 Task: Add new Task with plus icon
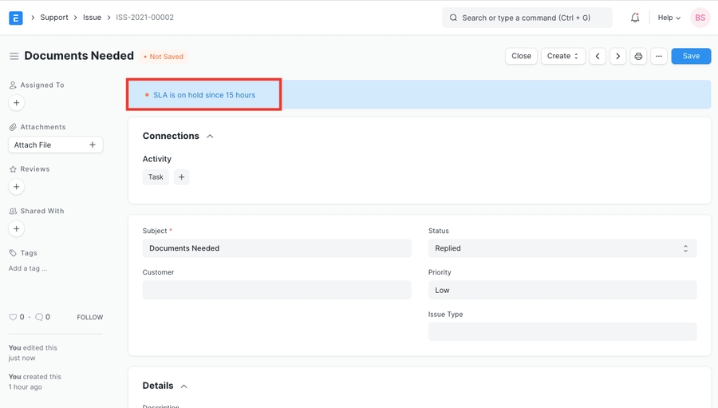(x=182, y=177)
